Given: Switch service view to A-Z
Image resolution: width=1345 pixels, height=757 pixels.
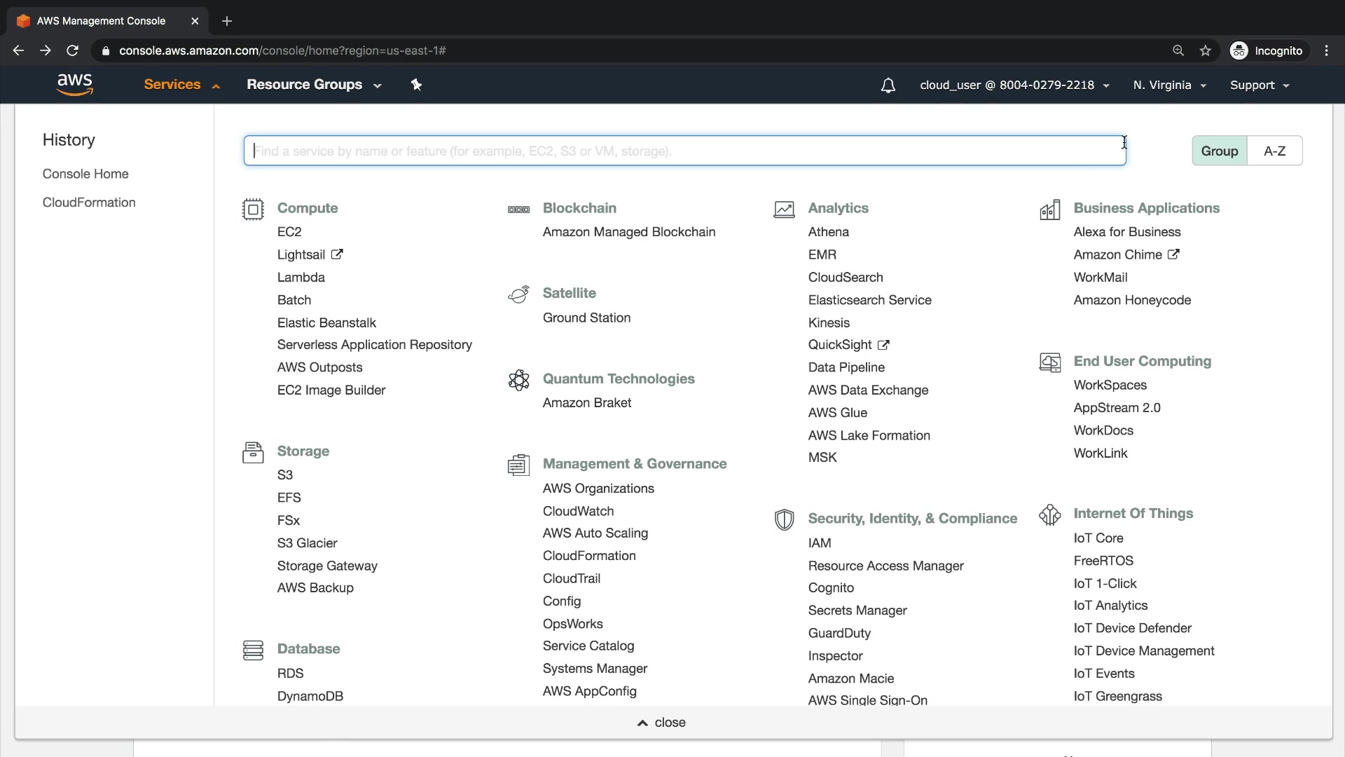Looking at the screenshot, I should (1274, 151).
